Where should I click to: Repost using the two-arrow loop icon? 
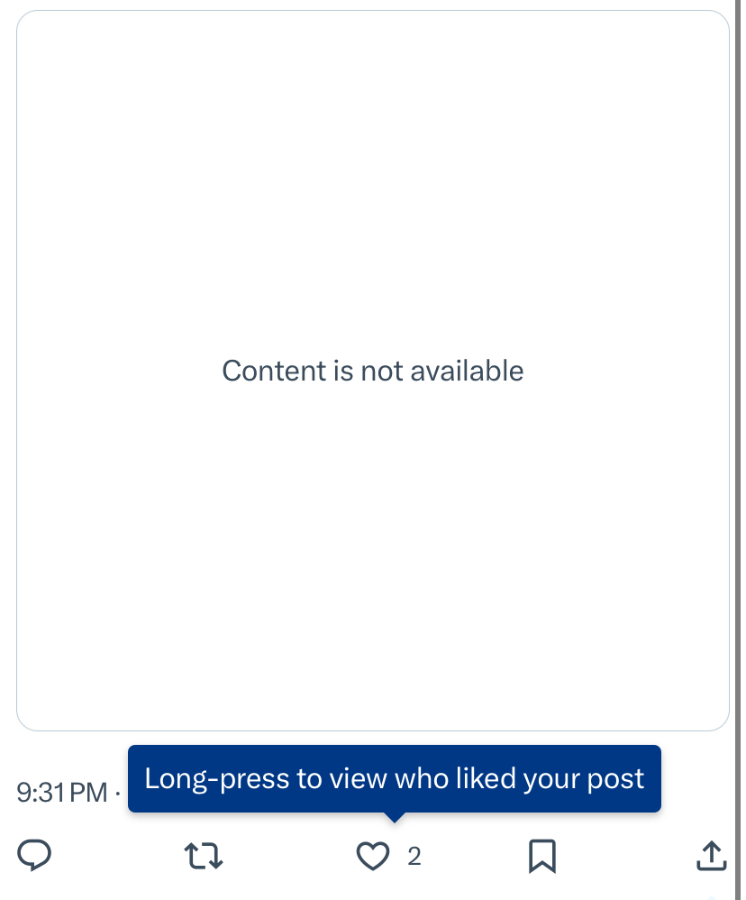204,856
